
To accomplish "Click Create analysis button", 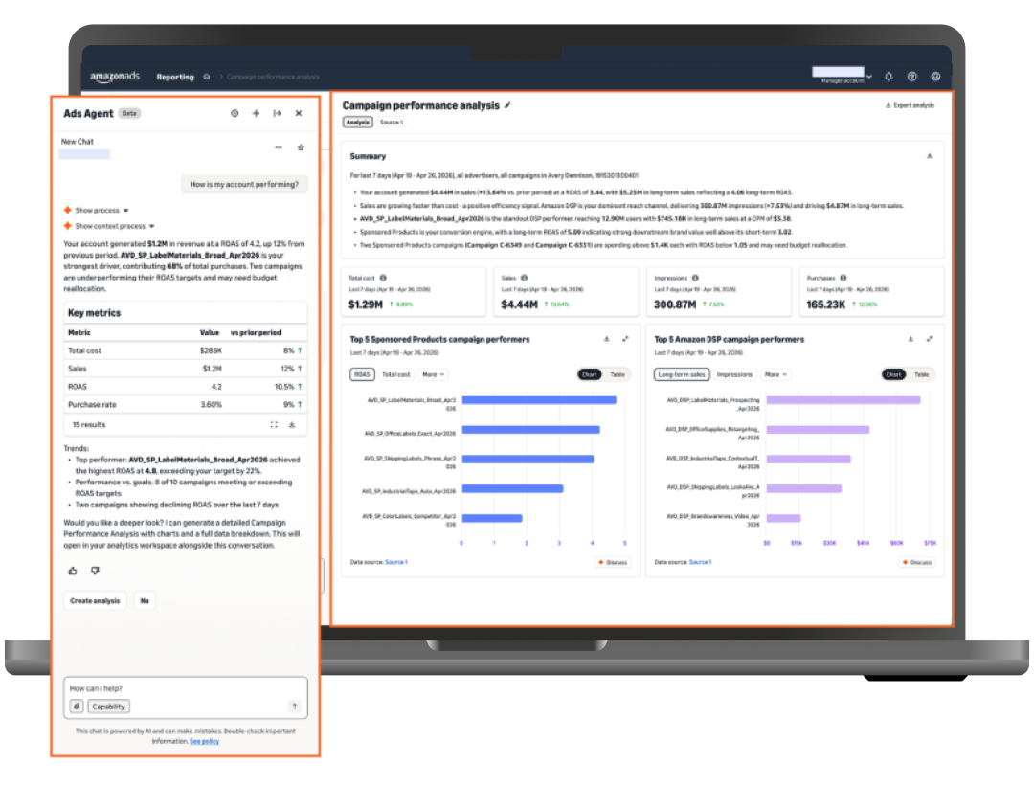I will pos(95,601).
